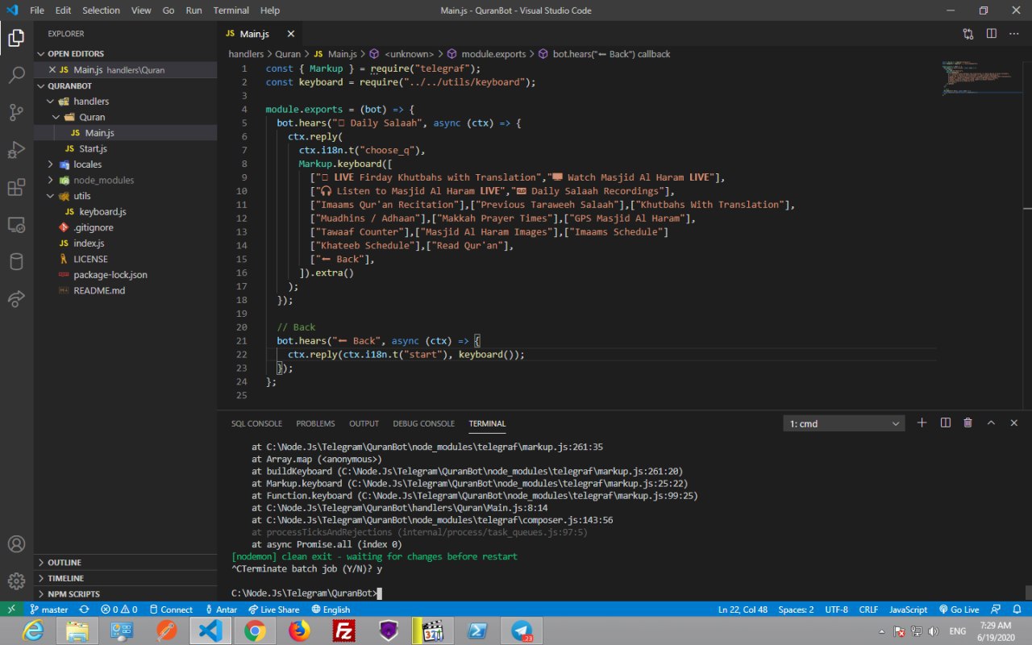Screen dimensions: 1032x645
Task: Toggle terminal panel maximize chevron
Action: pyautogui.click(x=992, y=422)
